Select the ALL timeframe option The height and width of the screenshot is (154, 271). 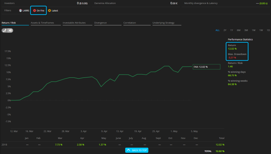click(x=218, y=30)
